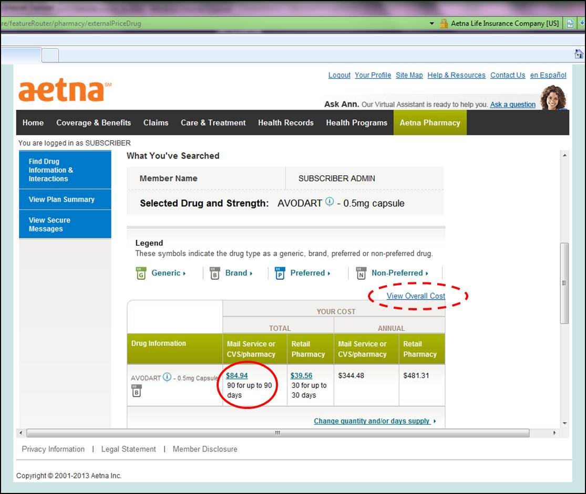Switch to en Español
This screenshot has height=494, width=586.
coord(548,75)
